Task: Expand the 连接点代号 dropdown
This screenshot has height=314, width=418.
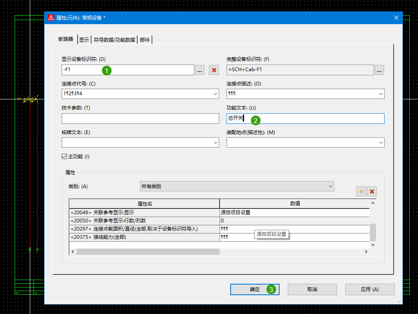Action: point(216,94)
